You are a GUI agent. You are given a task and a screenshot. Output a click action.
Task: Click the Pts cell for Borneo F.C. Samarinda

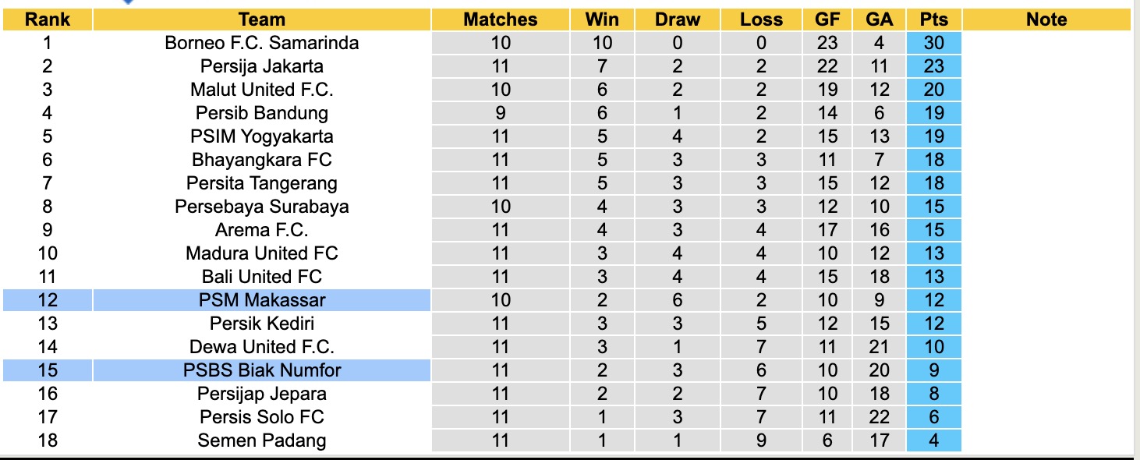[933, 43]
